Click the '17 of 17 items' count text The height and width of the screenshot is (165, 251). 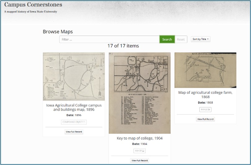point(123,46)
